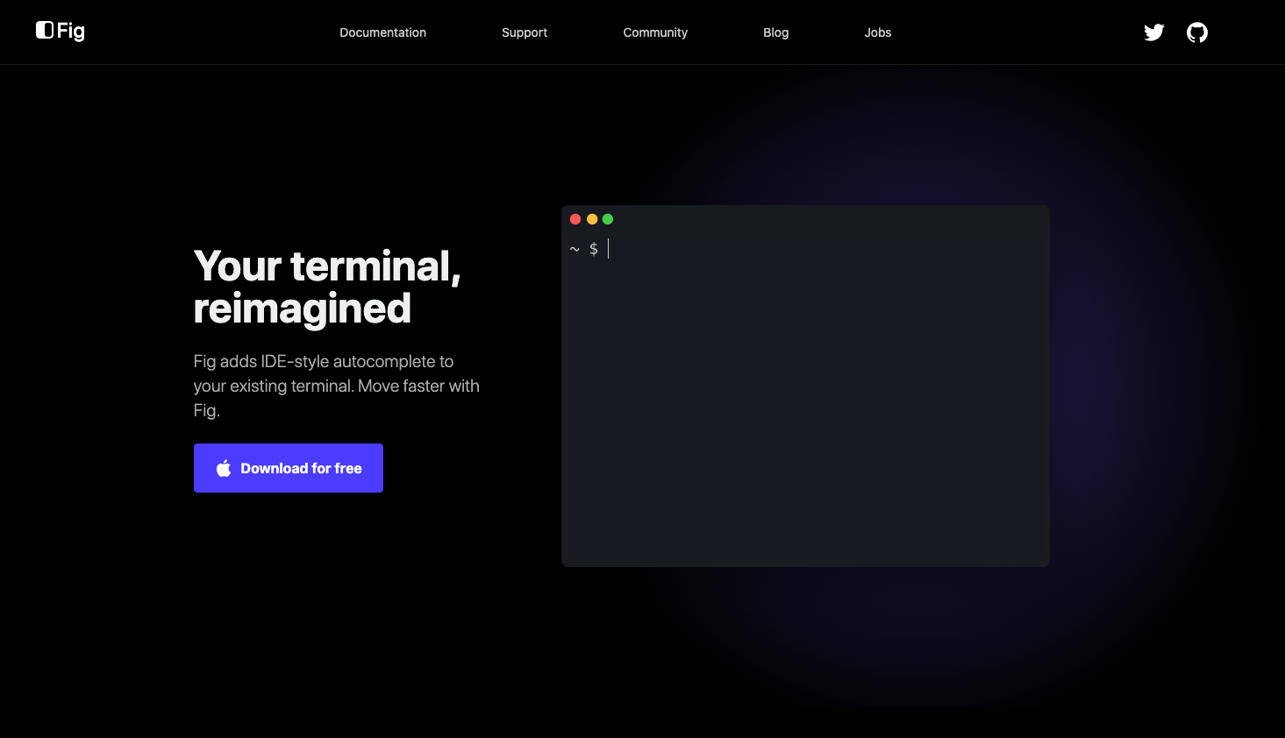
Task: Open Fig's GitHub repository icon
Action: pos(1197,32)
